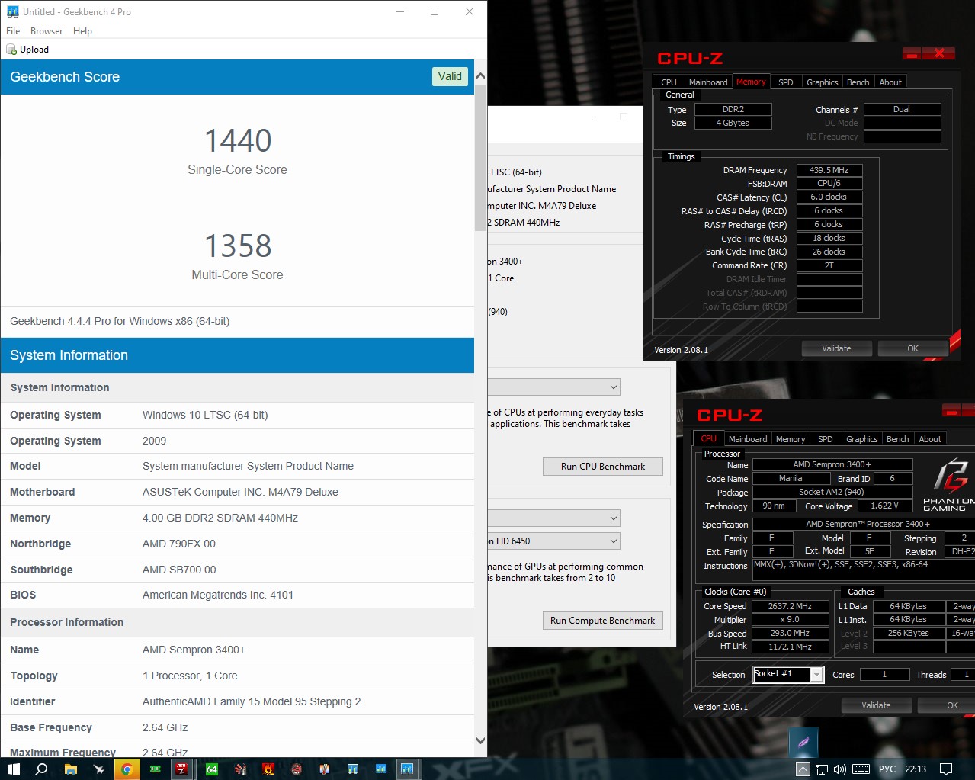Open Graphics tab in top CPU-Z window
The image size is (975, 780).
[823, 82]
